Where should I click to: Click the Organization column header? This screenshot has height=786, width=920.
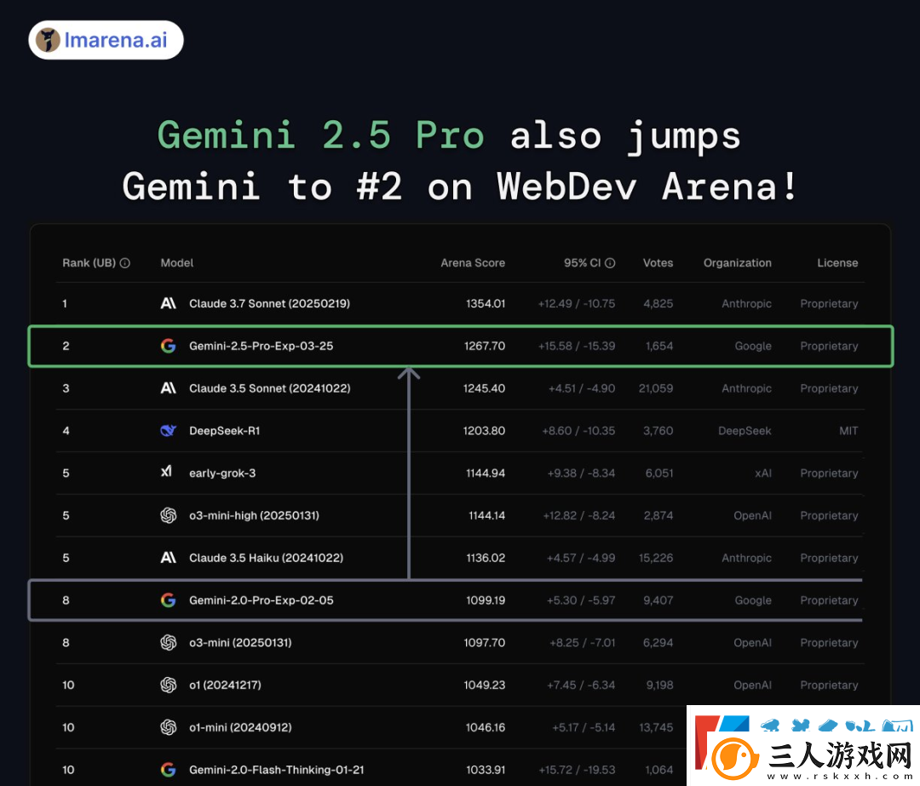pyautogui.click(x=738, y=263)
